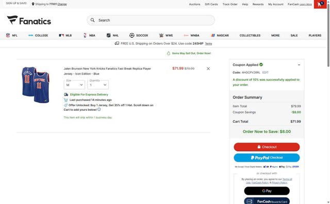Viewport: 330px width, 204px height.
Task: Pay with the G Pay button
Action: coord(267,191)
